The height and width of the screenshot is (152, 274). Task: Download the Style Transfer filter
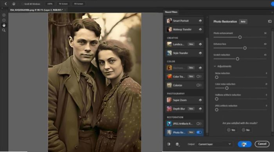(x=200, y=53)
